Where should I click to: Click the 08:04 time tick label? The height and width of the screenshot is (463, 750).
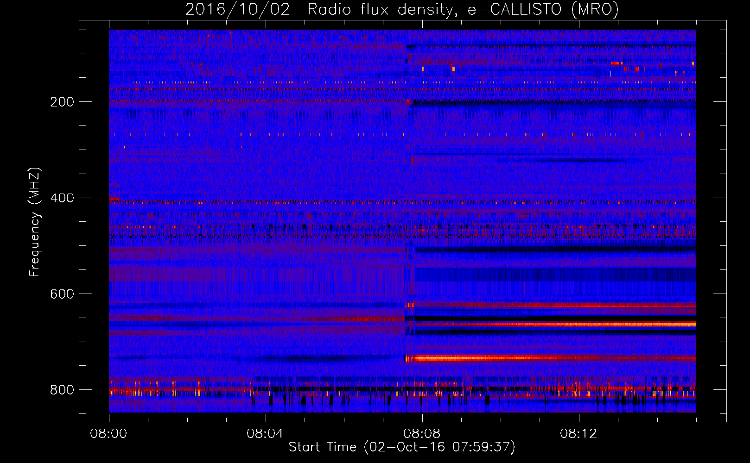265,434
